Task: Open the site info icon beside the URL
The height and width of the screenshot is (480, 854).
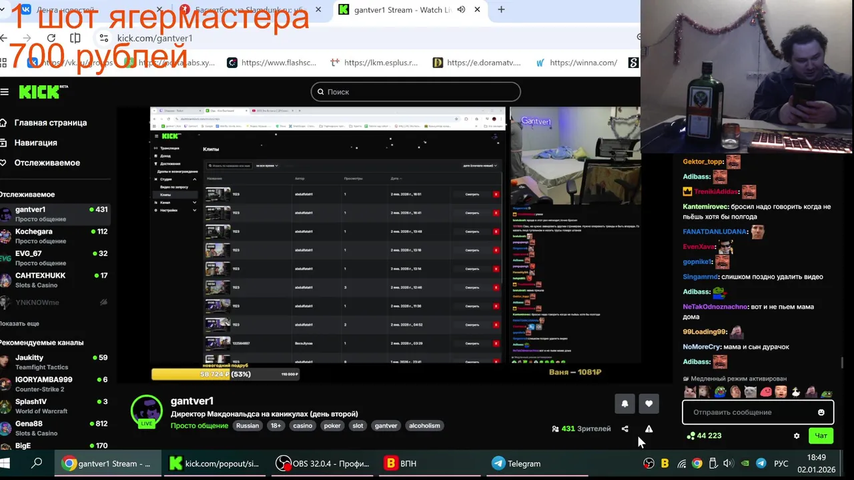Action: [x=103, y=38]
